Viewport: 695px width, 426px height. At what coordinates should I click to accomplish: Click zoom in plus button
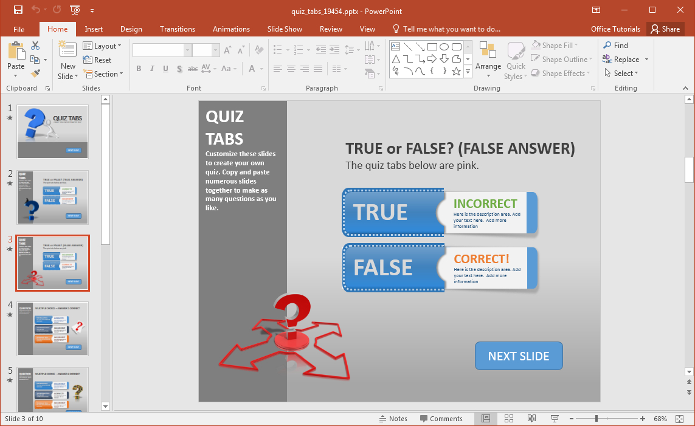(x=643, y=419)
